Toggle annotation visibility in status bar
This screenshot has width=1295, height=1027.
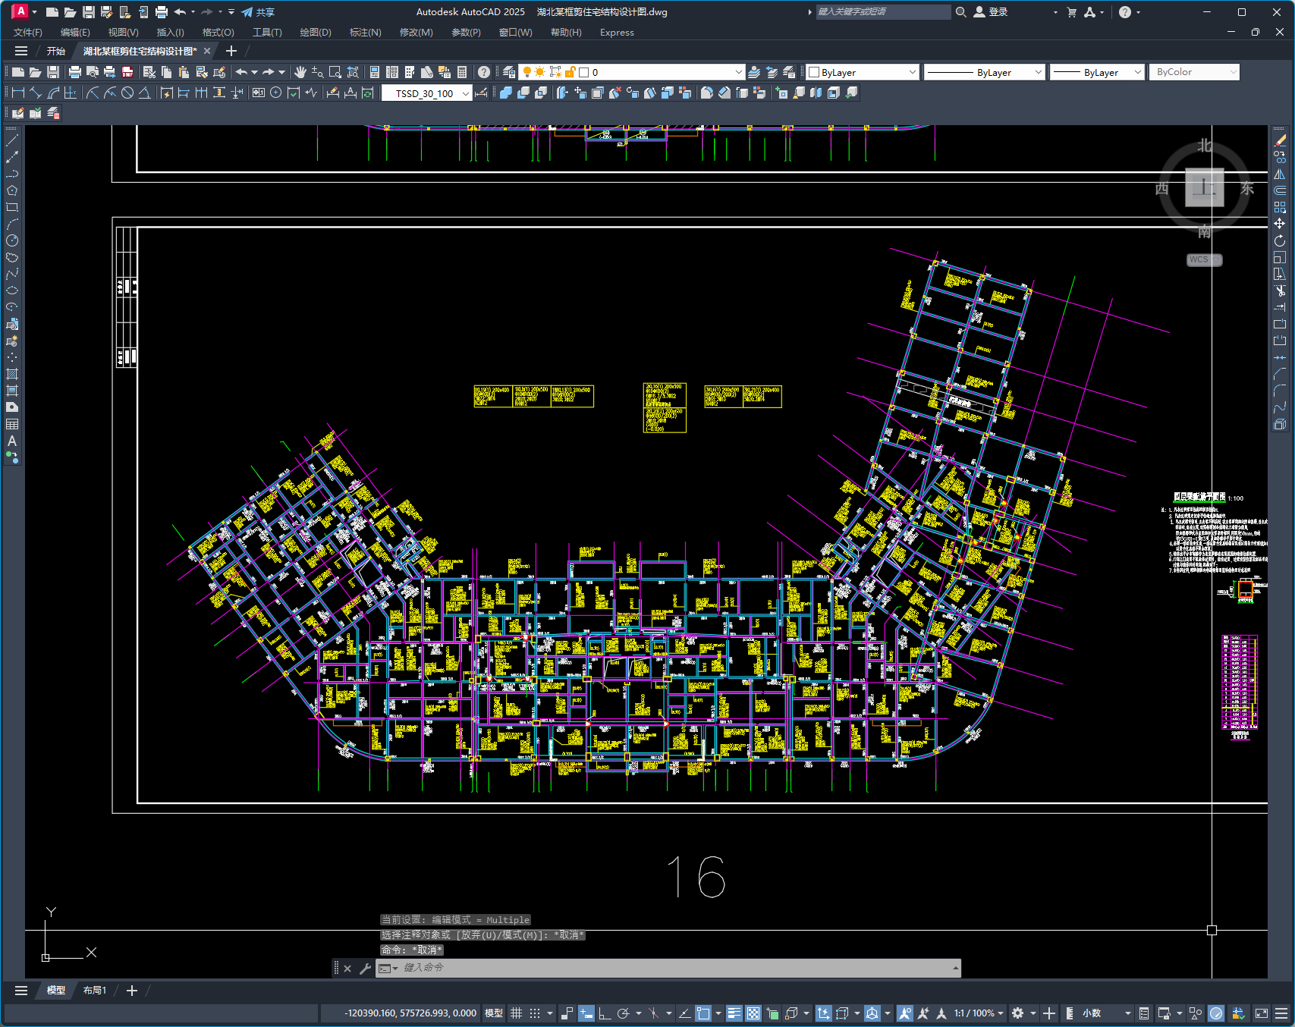pyautogui.click(x=904, y=1013)
